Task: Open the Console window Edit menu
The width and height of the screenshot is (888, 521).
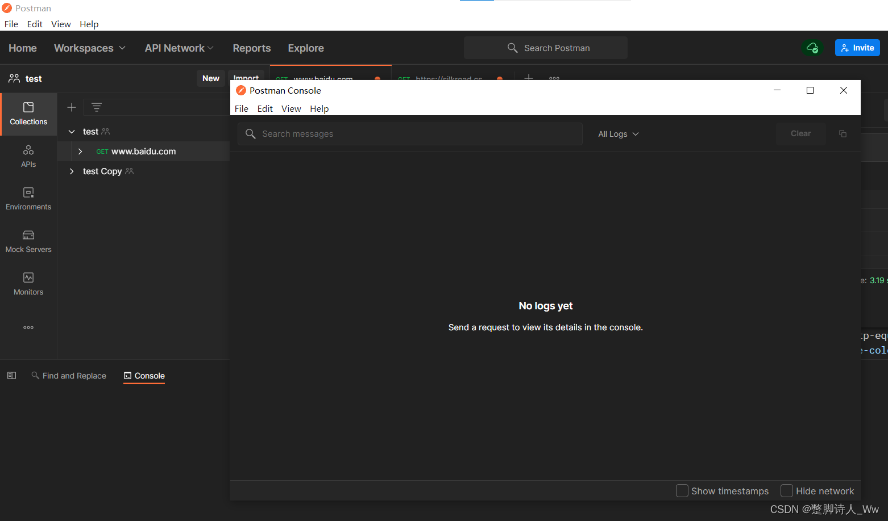Action: tap(265, 108)
